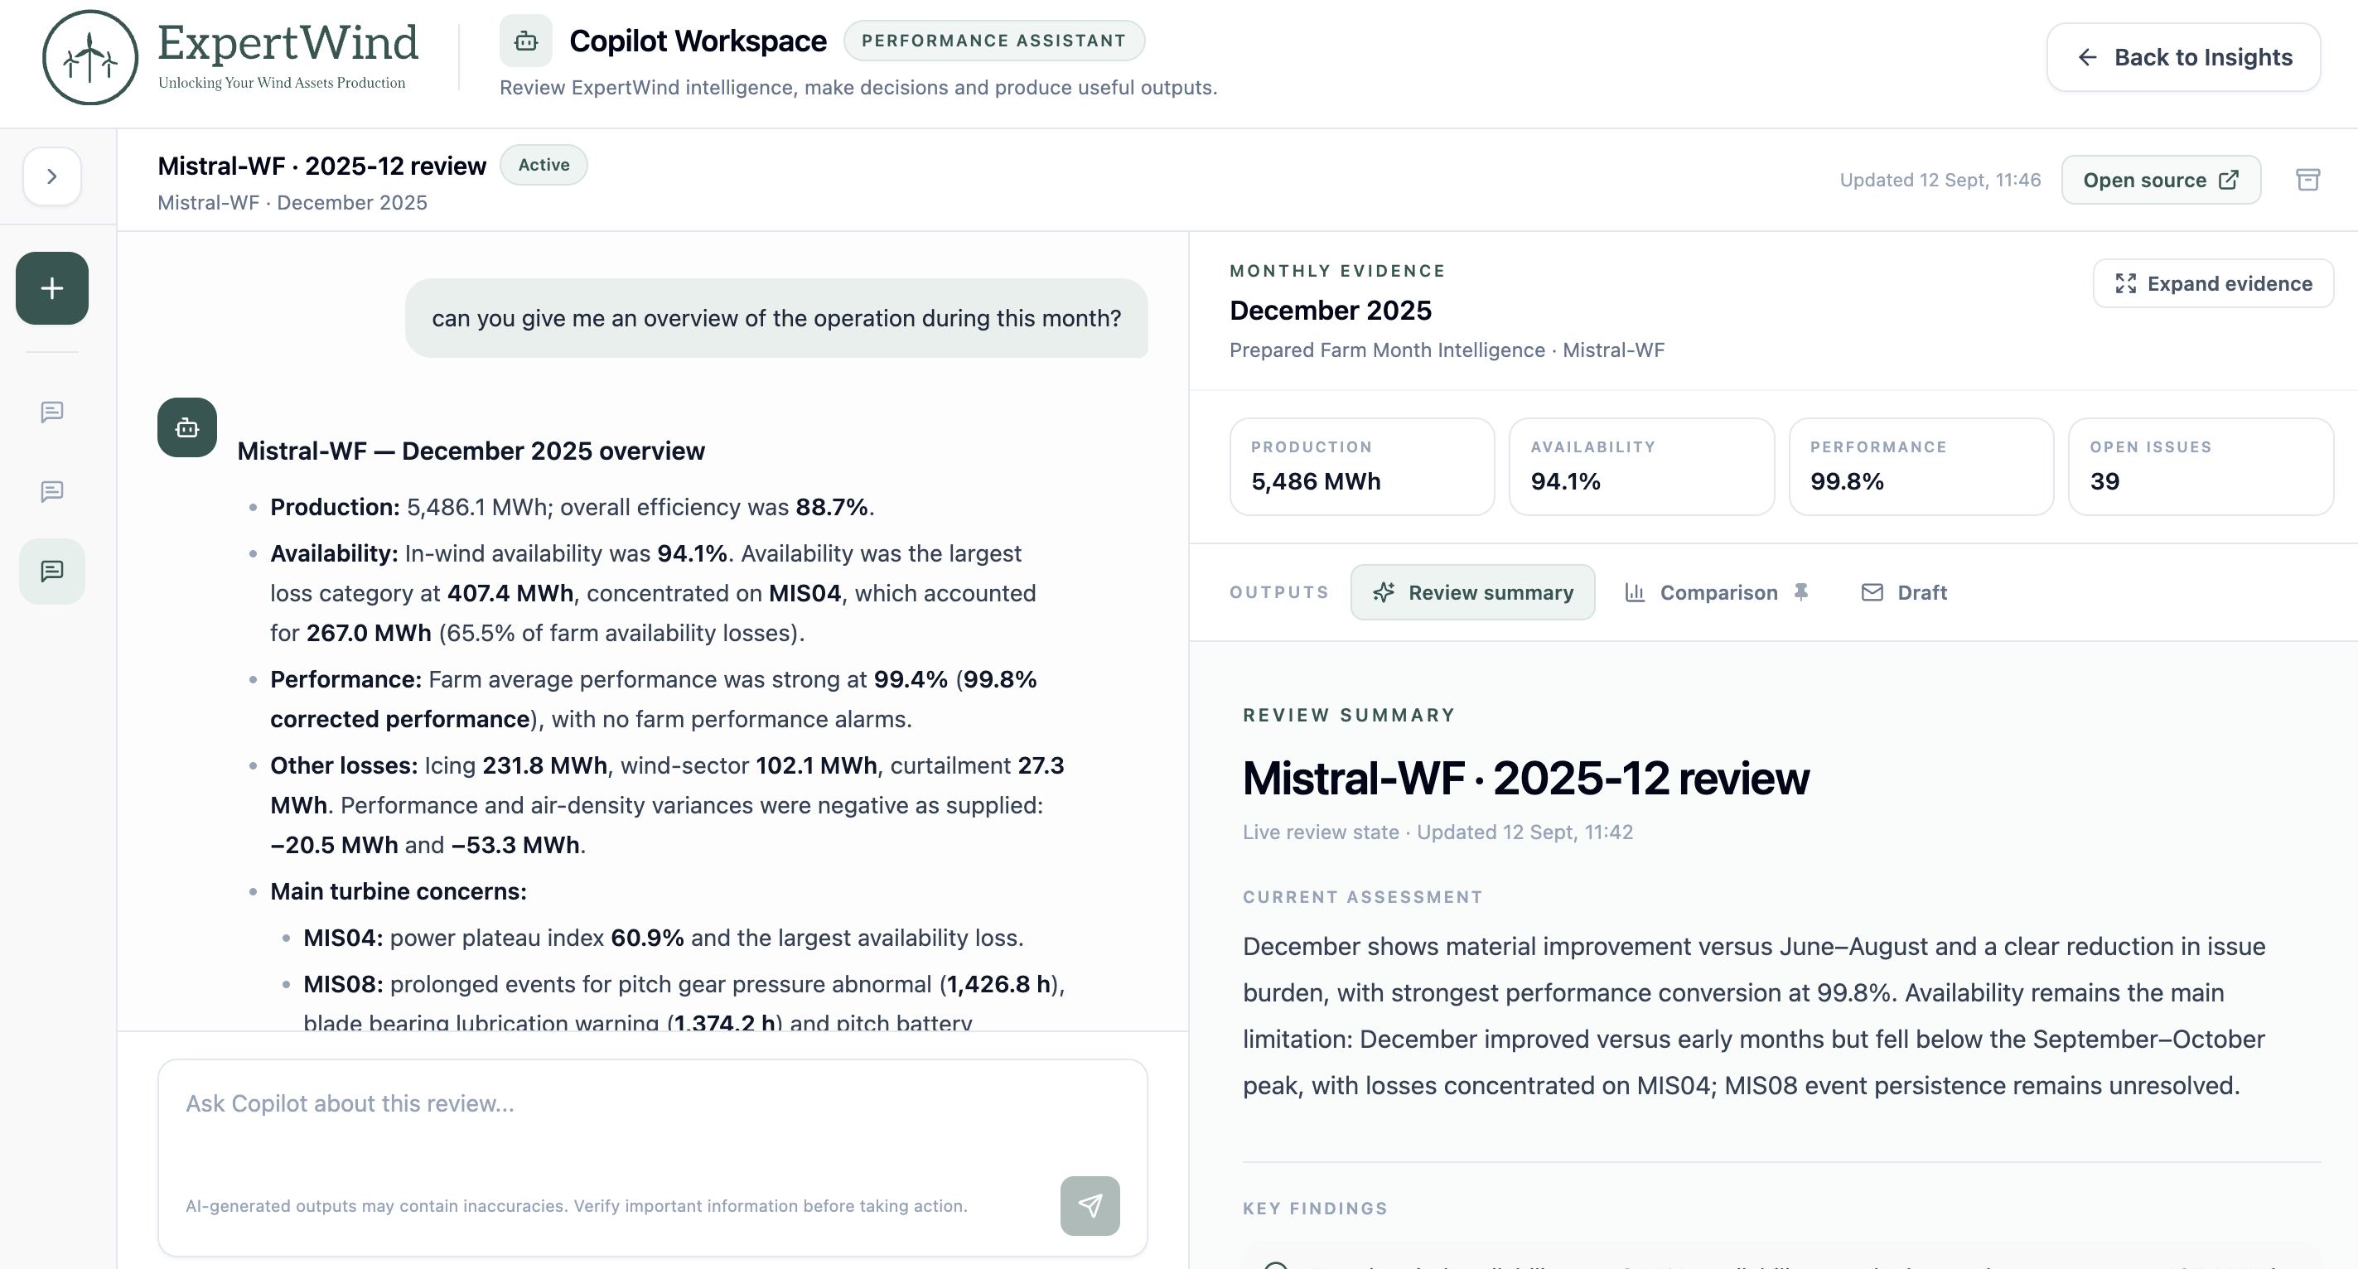The image size is (2358, 1269).
Task: Click the Active status badge
Action: tap(544, 165)
